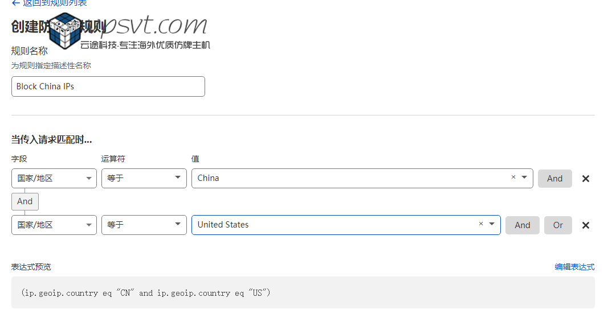Image resolution: width=612 pixels, height=318 pixels.
Task: Remove the United States condition row
Action: coord(585,225)
